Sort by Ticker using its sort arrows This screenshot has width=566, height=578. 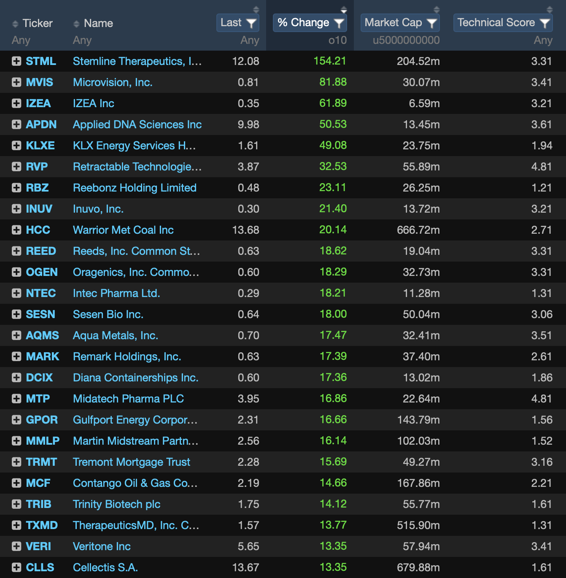point(15,24)
